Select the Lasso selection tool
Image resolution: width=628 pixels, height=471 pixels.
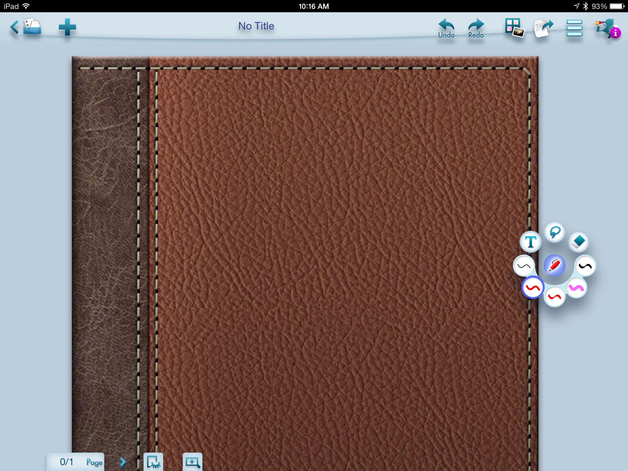coord(554,232)
